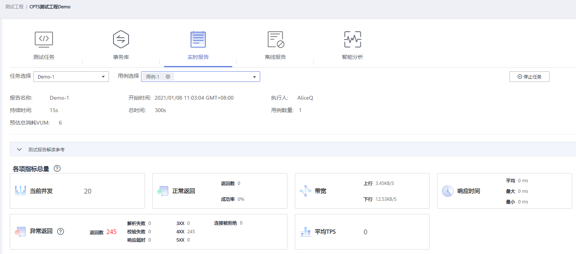Click the 预估总消耗VUM label
This screenshot has width=576, height=254.
[30, 123]
